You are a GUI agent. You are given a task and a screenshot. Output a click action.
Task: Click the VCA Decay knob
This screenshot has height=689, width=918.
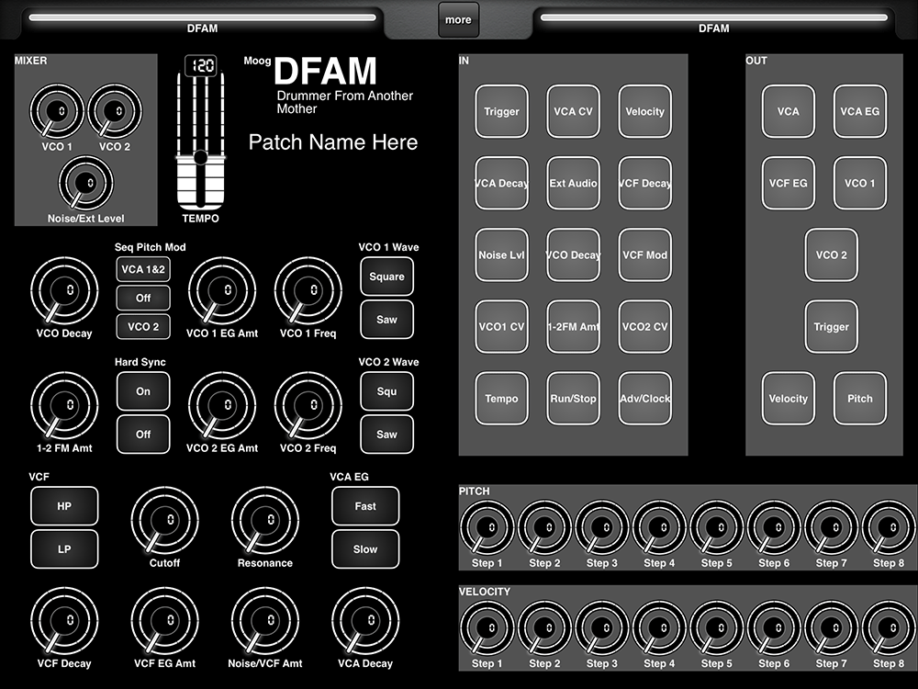pyautogui.click(x=364, y=622)
